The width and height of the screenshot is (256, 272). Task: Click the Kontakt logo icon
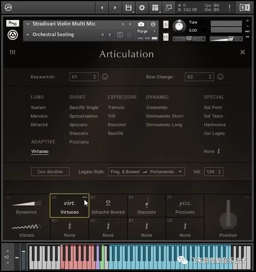pos(8,7)
